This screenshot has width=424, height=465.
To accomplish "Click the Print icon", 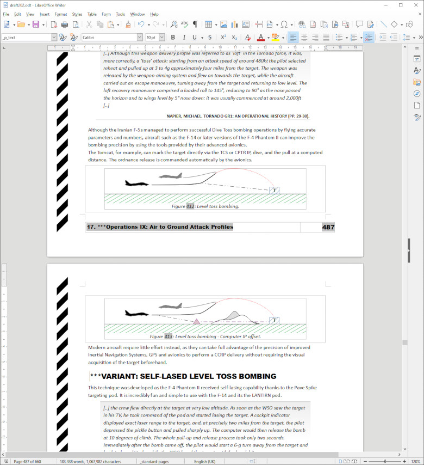I will [65, 25].
